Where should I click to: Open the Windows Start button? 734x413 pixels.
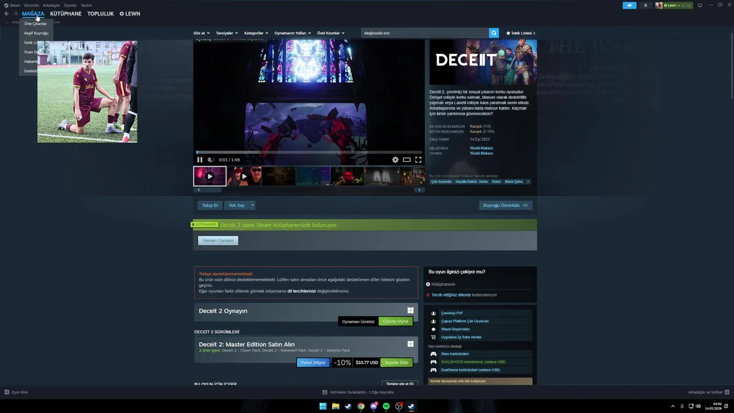323,406
